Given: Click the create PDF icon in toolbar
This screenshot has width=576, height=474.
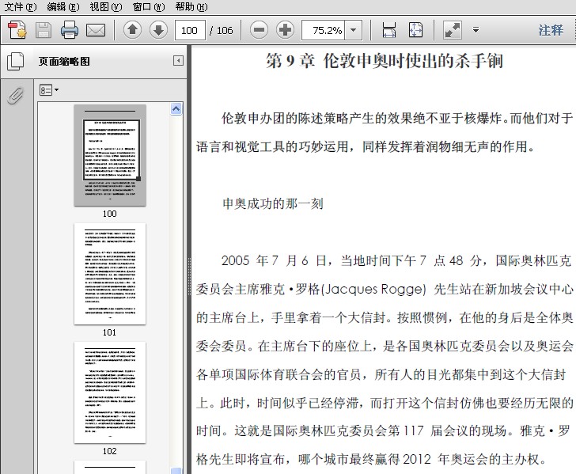Looking at the screenshot, I should pyautogui.click(x=17, y=31).
